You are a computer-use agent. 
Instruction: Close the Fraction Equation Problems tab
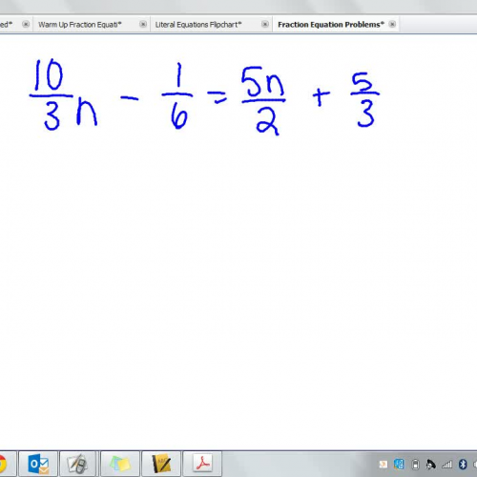click(x=392, y=24)
